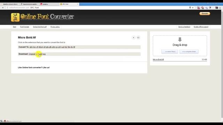
Task: Switch to the OFC: Font tab
Action: (69, 4)
